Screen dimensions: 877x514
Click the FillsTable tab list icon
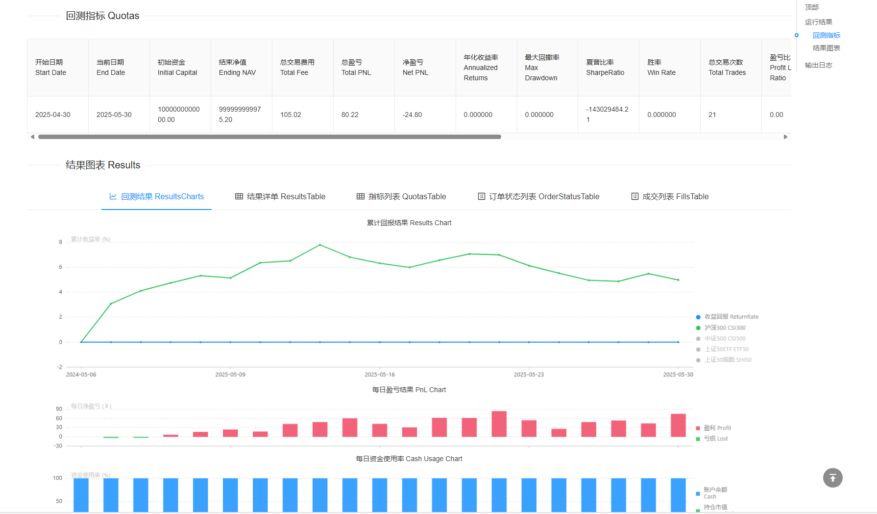point(634,196)
